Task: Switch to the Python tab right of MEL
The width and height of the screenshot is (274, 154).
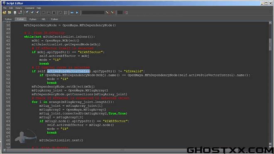Action: [x=54, y=19]
